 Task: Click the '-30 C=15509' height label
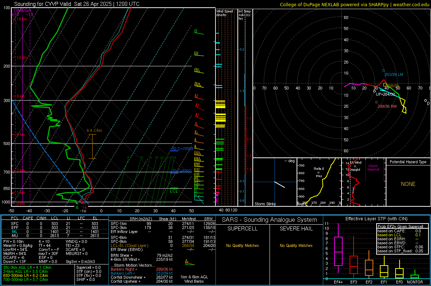pos(182,149)
